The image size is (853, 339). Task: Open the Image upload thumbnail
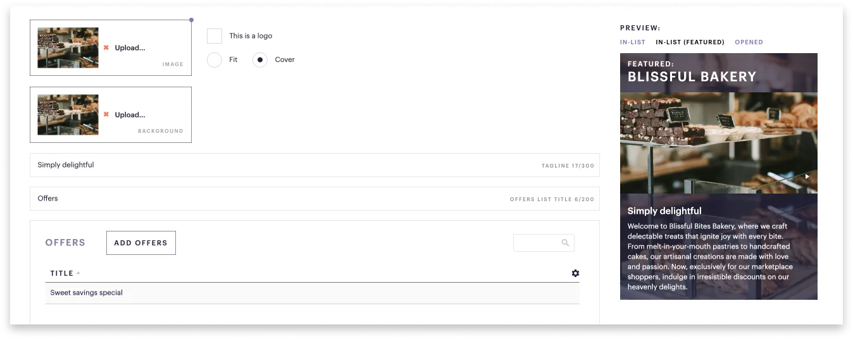pos(68,48)
